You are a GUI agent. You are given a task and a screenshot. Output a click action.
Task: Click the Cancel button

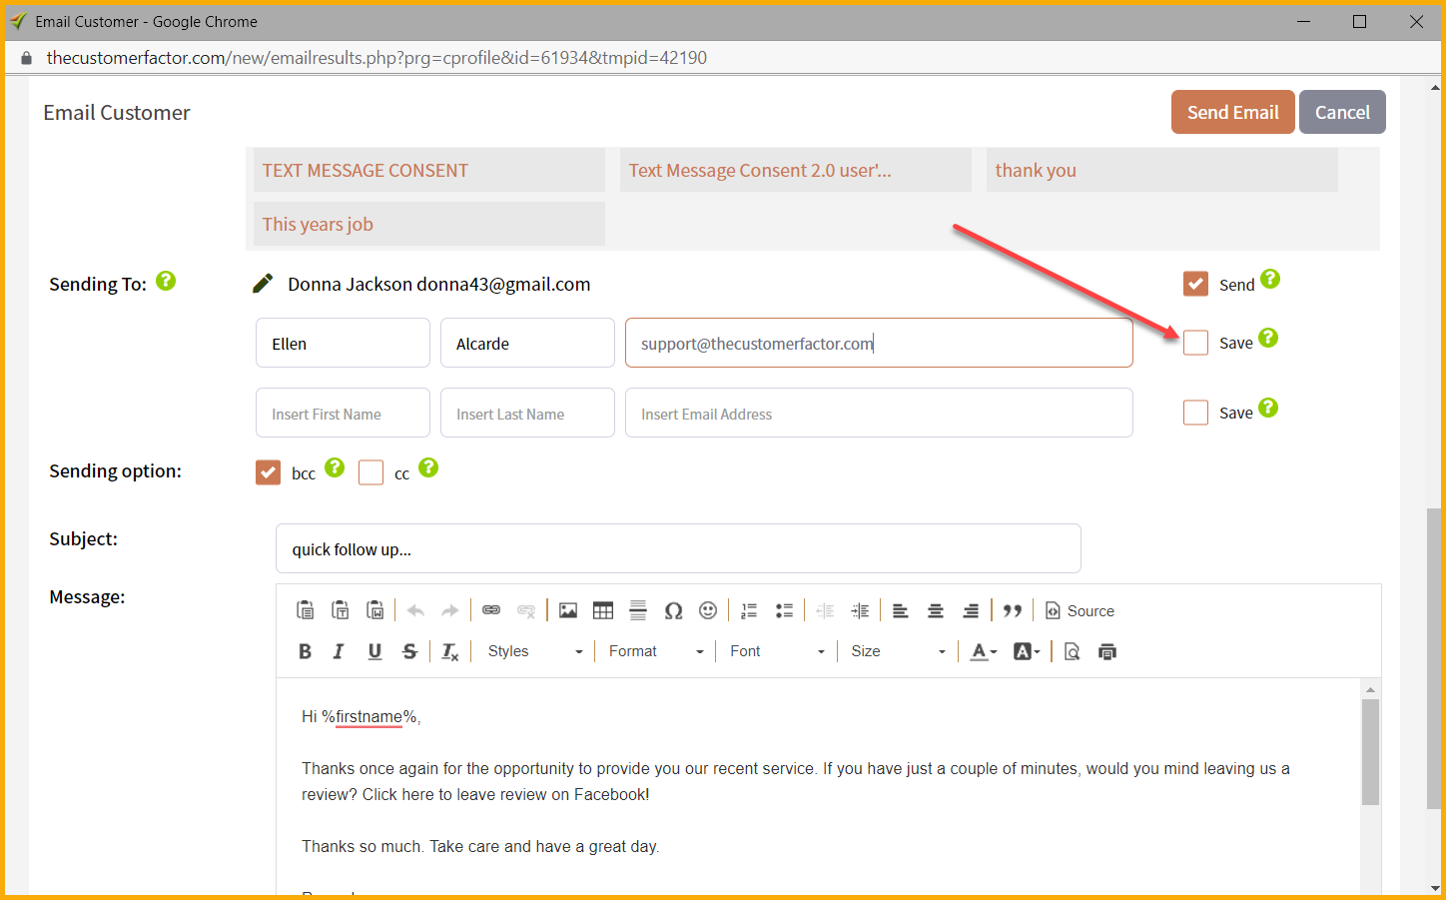click(x=1342, y=112)
